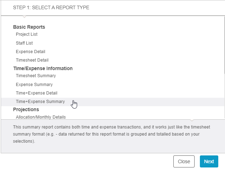The width and height of the screenshot is (225, 171).
Task: Click the Time+Expense Summary option
Action: click(40, 102)
